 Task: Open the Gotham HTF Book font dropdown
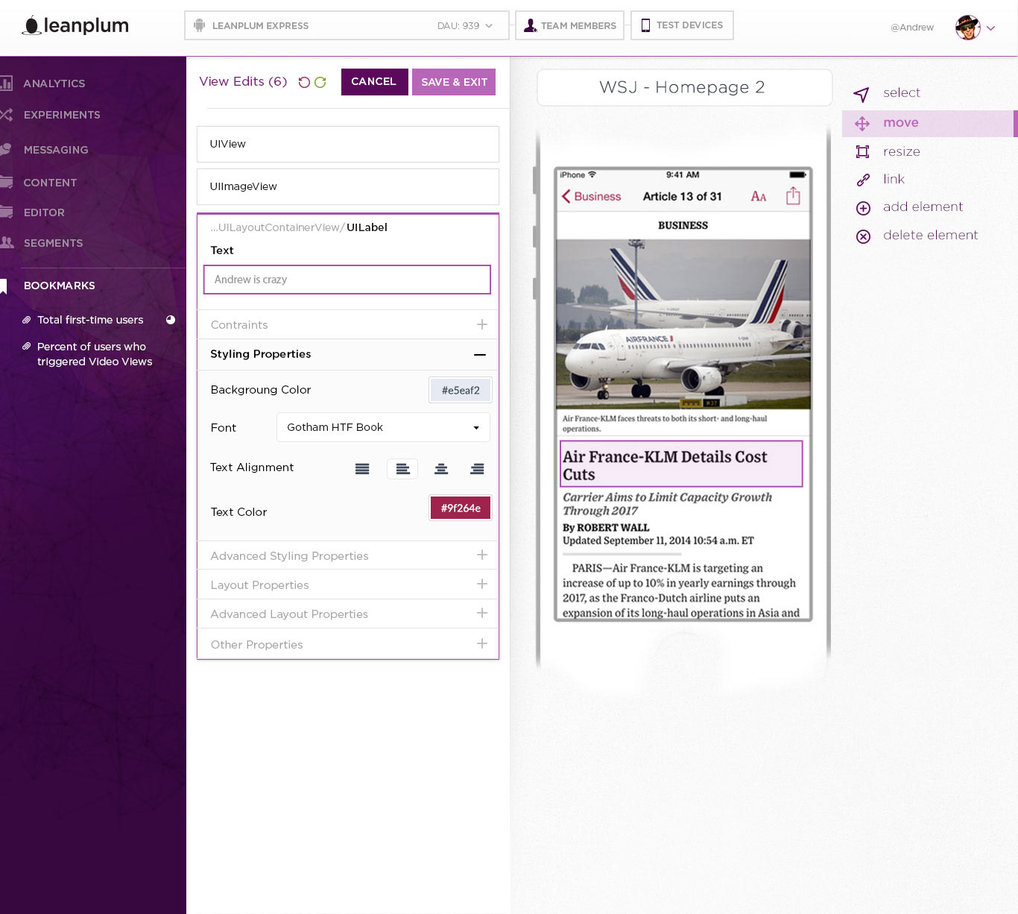tap(383, 427)
